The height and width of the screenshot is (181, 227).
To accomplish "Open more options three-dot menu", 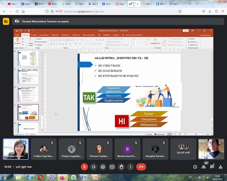I will click(x=131, y=167).
